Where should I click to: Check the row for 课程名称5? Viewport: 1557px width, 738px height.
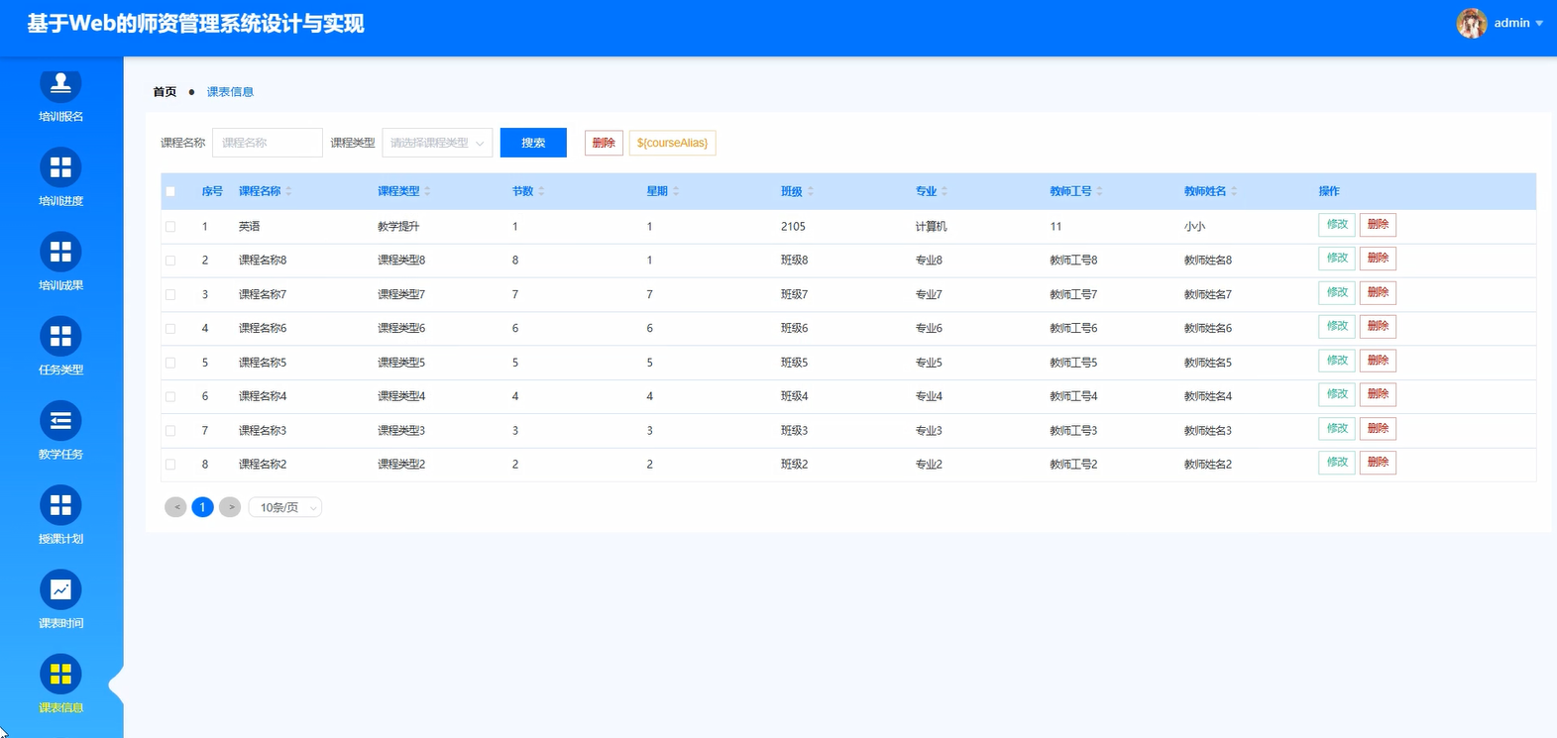coord(170,363)
